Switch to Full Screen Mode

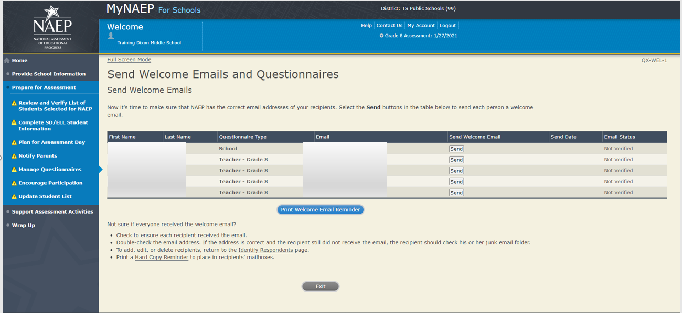[129, 60]
